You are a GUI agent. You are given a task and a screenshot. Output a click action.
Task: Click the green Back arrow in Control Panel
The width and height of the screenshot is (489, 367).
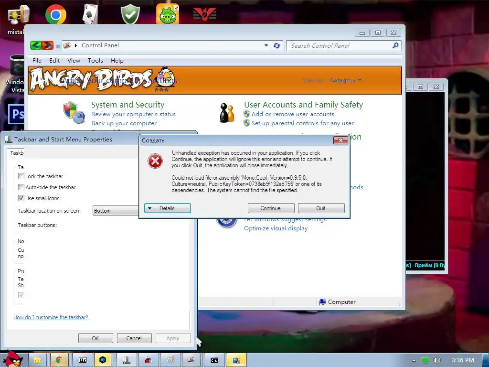pos(36,45)
